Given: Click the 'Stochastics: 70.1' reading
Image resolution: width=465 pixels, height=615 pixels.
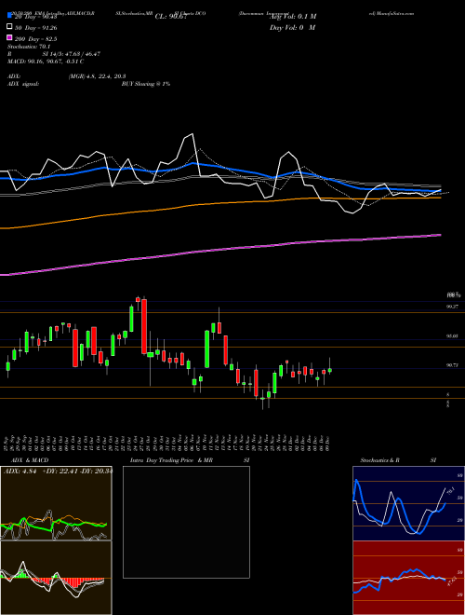Looking at the screenshot, I should [x=27, y=47].
